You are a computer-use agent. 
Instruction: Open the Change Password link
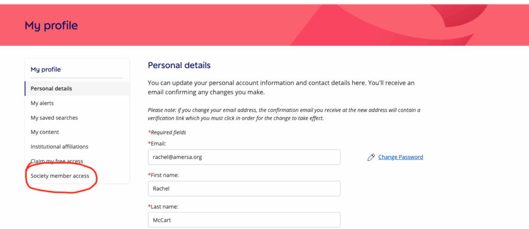pyautogui.click(x=400, y=157)
